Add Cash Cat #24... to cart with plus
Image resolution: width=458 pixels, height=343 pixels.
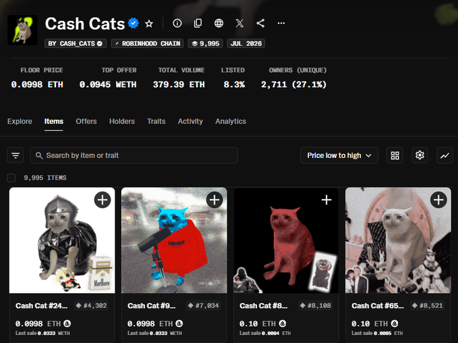[103, 200]
